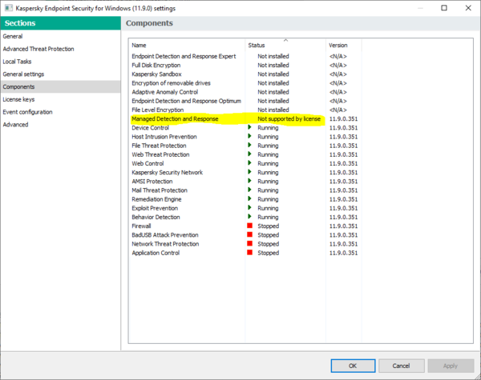Select the Kaspersky Sandbox component

coord(156,74)
